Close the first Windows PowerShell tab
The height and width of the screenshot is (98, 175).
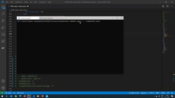click(x=37, y=18)
